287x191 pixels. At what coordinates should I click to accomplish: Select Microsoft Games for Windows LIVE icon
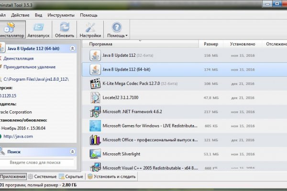pyautogui.click(x=95, y=126)
